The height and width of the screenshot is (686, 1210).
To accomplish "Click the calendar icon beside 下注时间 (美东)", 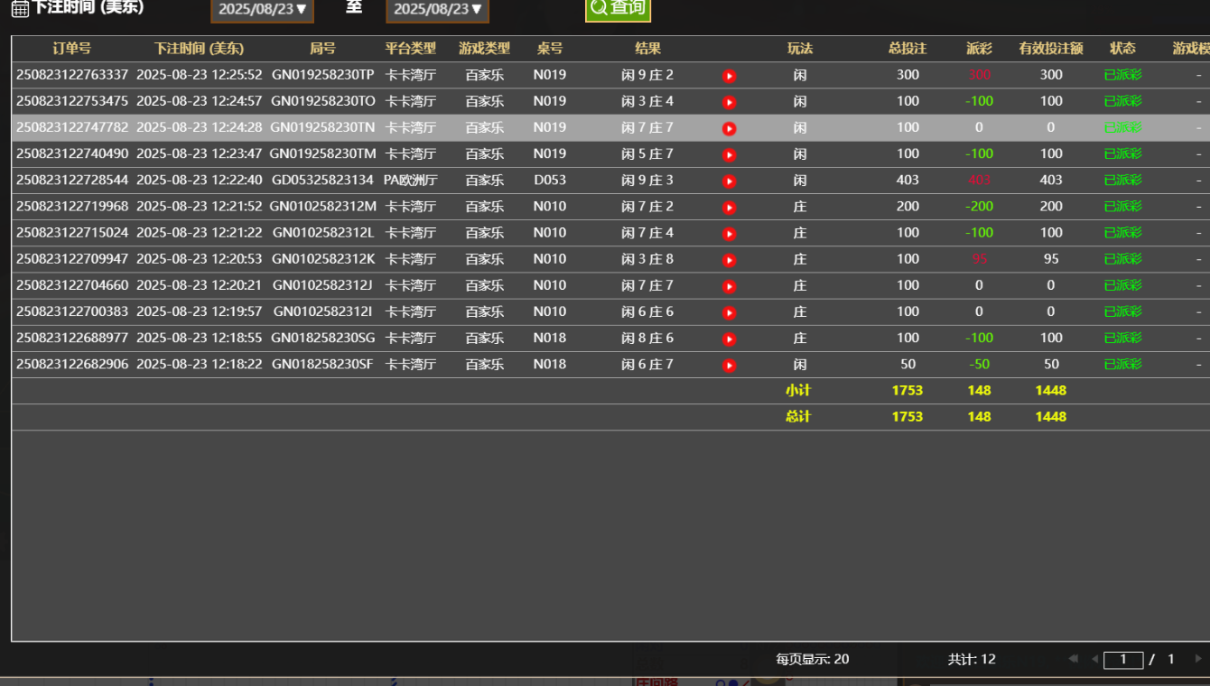I will 19,9.
